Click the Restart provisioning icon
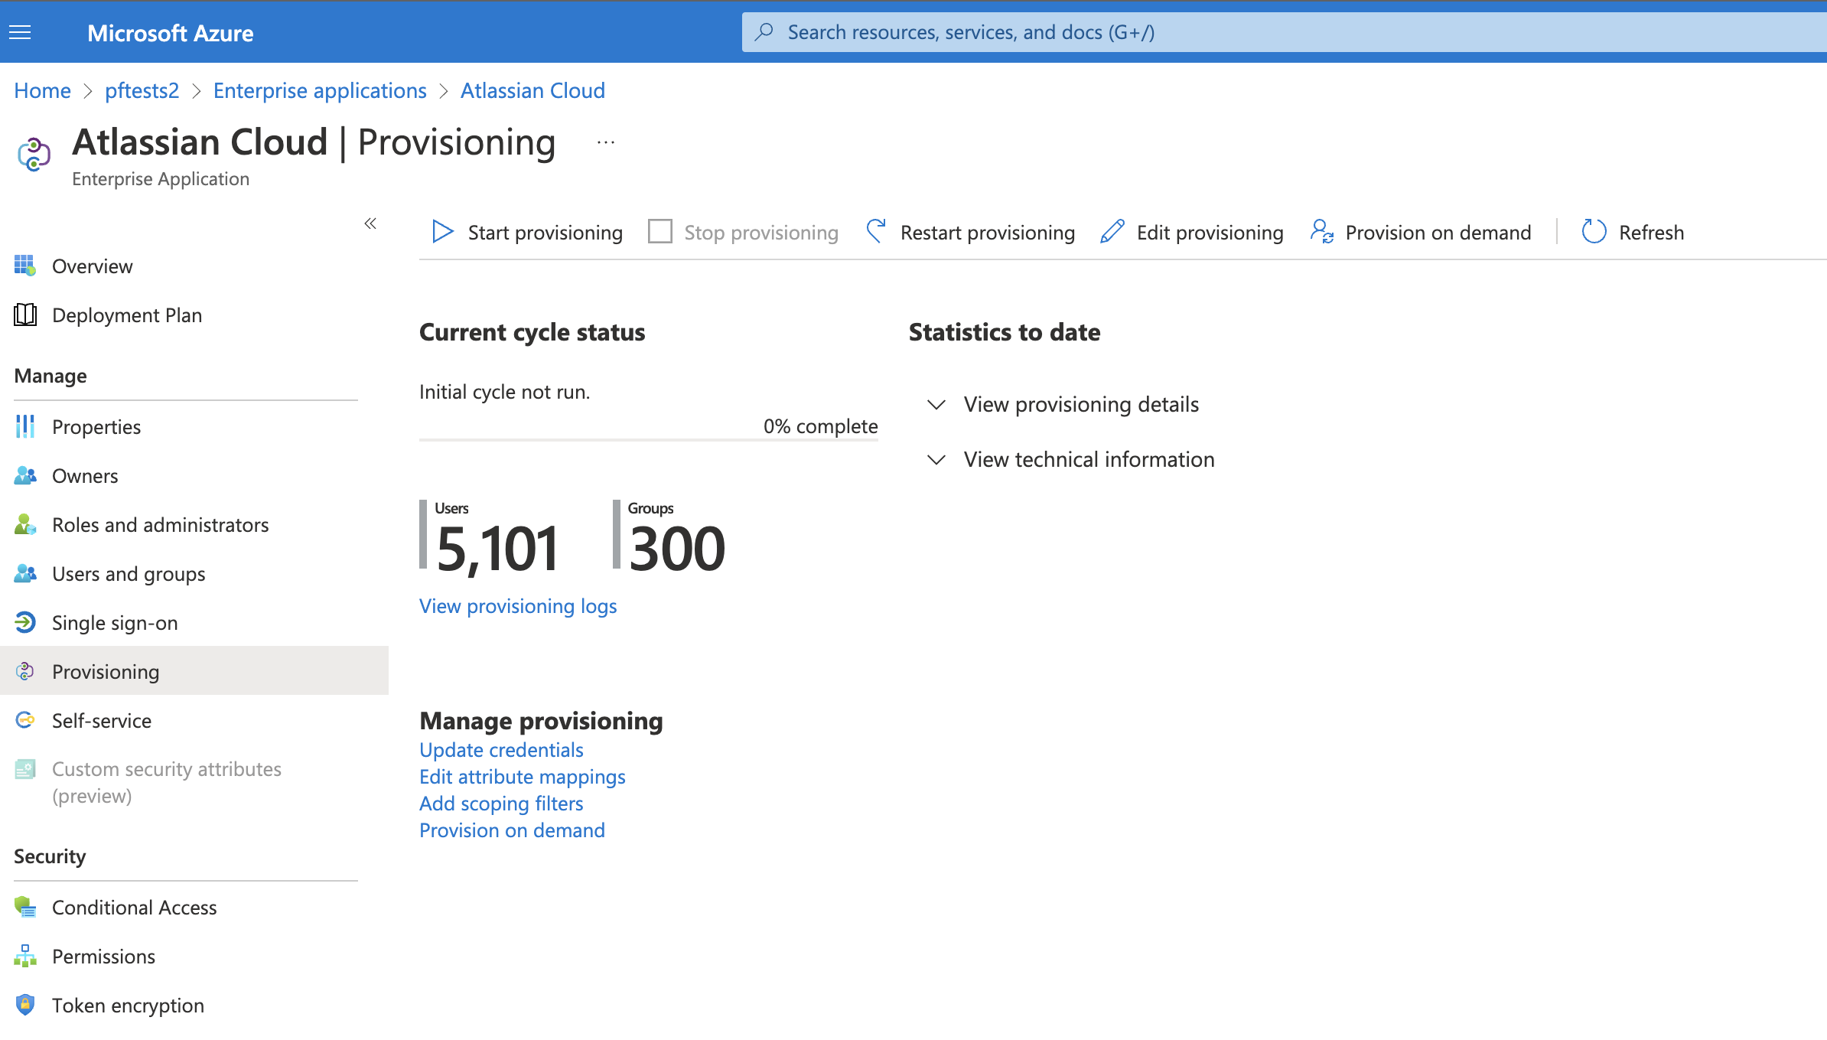Image resolution: width=1827 pixels, height=1040 pixels. pos(874,232)
